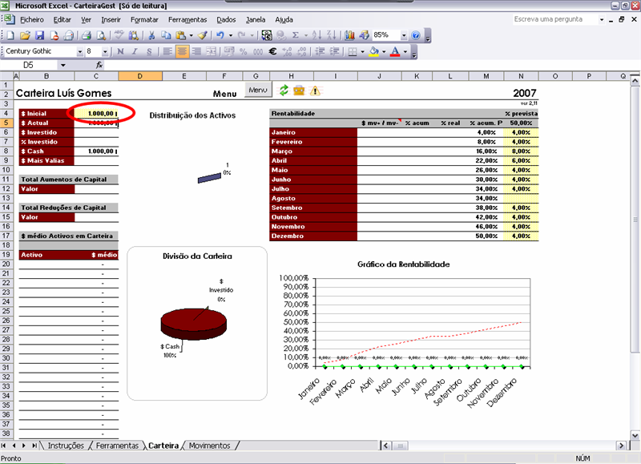The height and width of the screenshot is (464, 641).
Task: Open the Ferramentas menu
Action: tap(187, 19)
